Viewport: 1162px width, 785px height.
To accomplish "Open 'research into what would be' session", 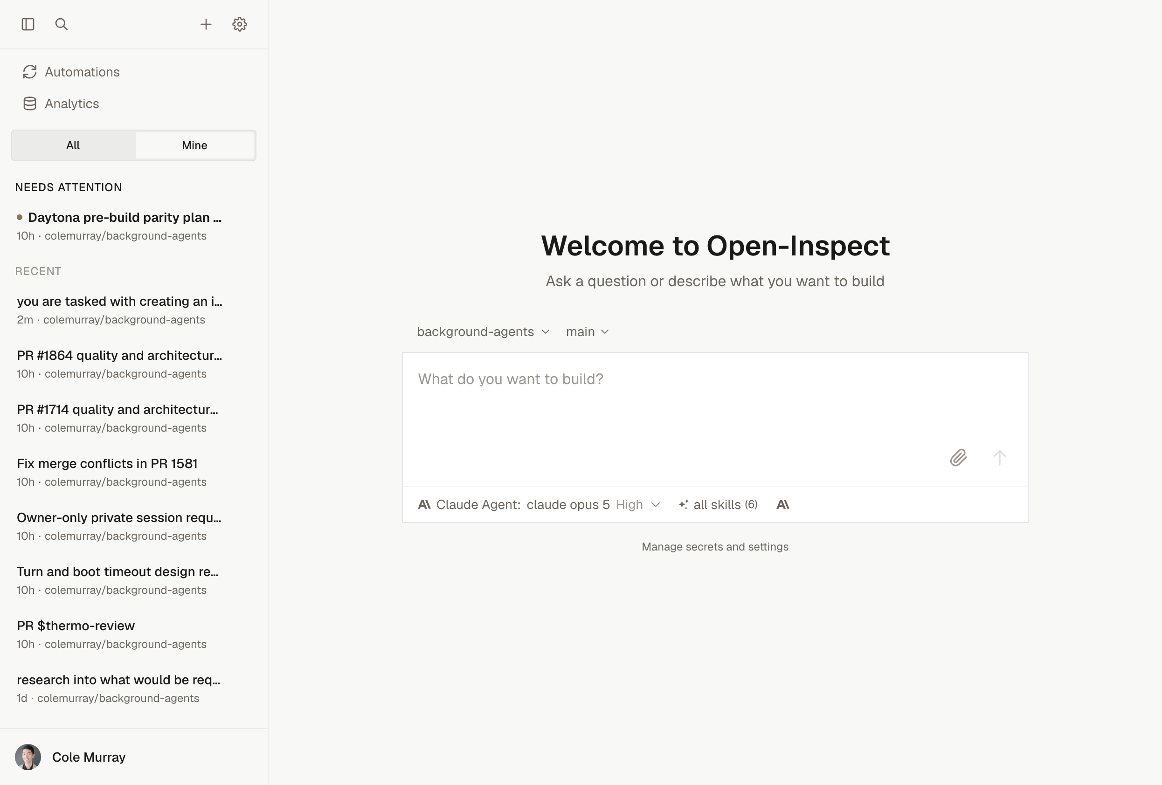I will point(134,688).
